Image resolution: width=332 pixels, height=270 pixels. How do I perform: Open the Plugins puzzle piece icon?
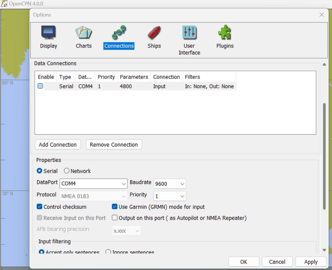(x=225, y=32)
